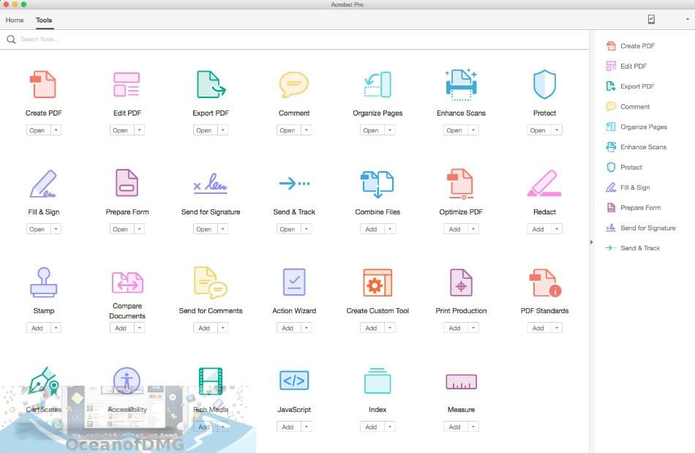Open the dropdown beside Stamp's Add button
This screenshot has width=695, height=453.
56,327
